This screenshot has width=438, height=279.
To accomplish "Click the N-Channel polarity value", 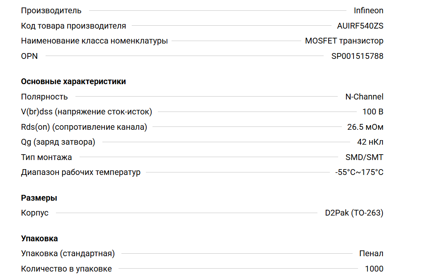I will (x=364, y=97).
